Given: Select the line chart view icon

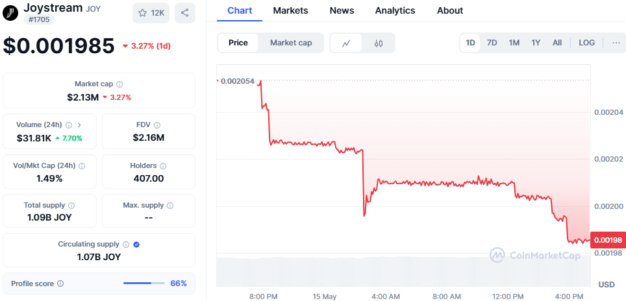Looking at the screenshot, I should tap(347, 43).
